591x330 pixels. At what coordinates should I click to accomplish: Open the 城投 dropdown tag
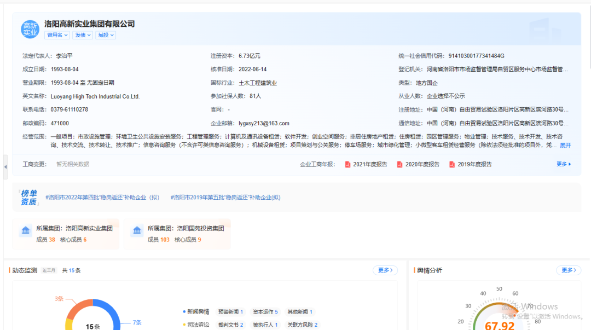106,35
